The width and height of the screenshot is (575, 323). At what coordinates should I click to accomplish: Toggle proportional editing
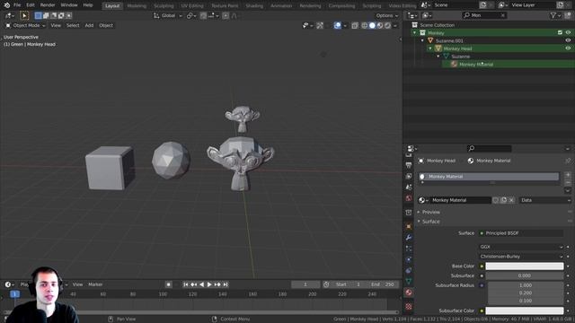pyautogui.click(x=226, y=15)
